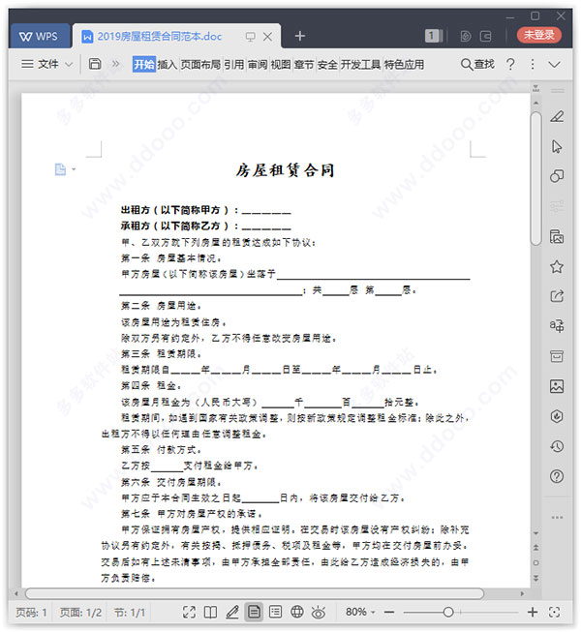Open the 开发工具 ribbon tab
Viewport: 581px width, 632px height.
pos(360,65)
